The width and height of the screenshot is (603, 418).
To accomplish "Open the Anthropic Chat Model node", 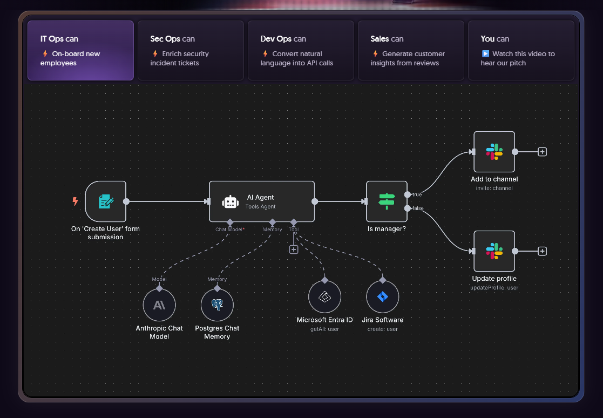I will pyautogui.click(x=159, y=305).
